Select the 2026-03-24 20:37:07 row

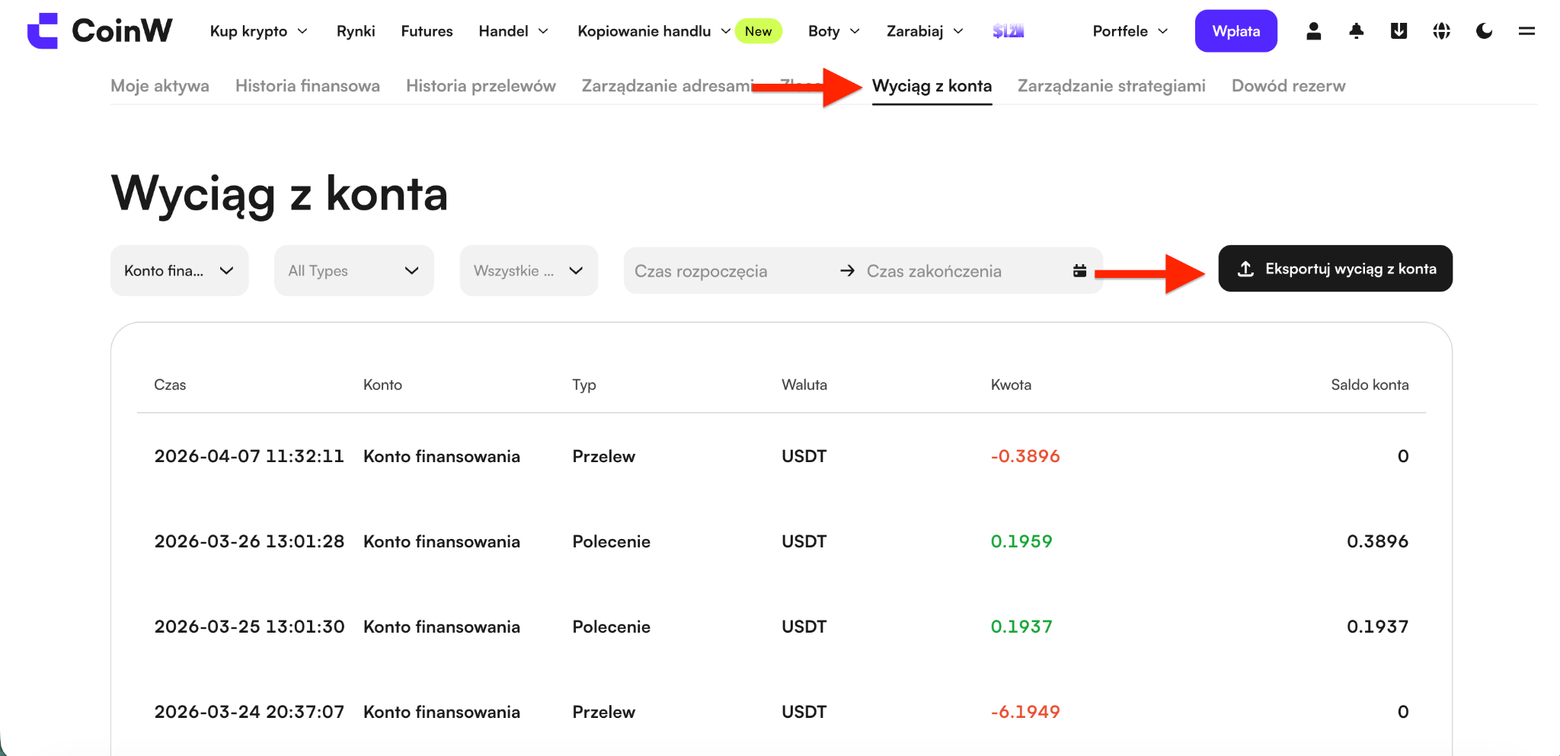[782, 712]
